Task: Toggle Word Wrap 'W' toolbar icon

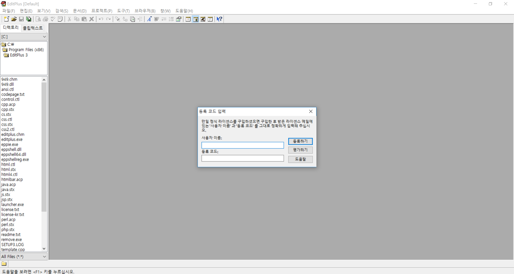Action: [157, 19]
